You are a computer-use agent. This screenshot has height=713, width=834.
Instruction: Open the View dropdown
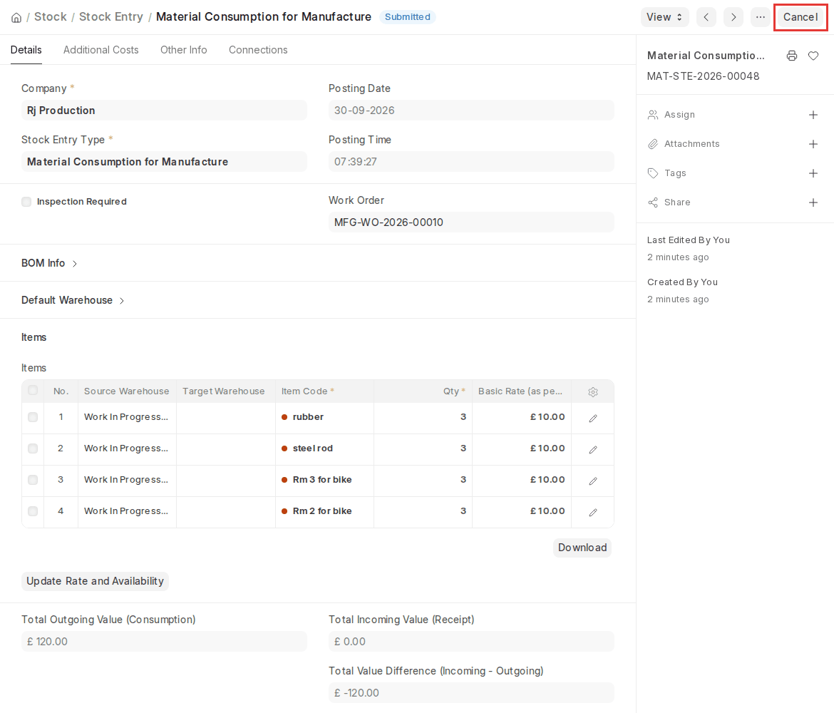[665, 17]
